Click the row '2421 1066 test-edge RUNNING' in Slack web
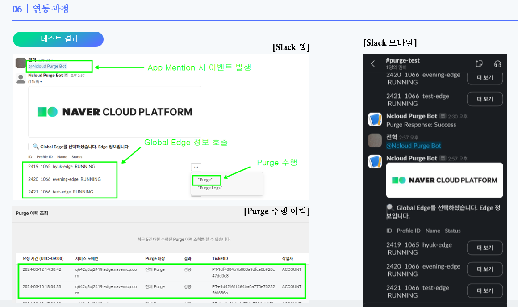 pos(60,192)
